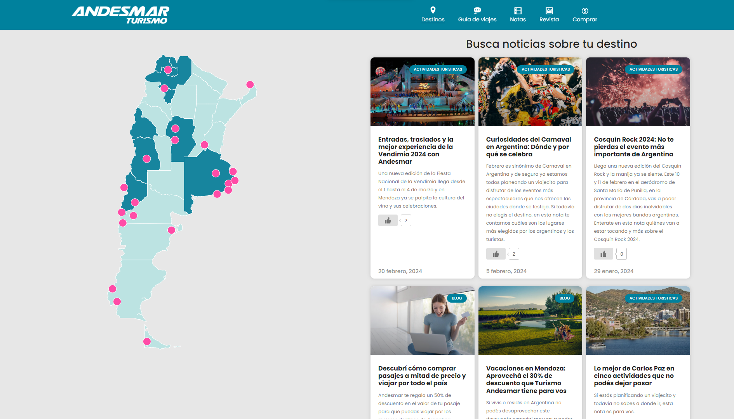Open article Descubrí cómo comprar pasajes a mitad de precio

tap(422, 376)
